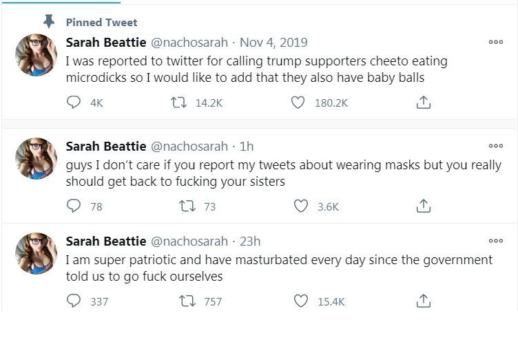This screenshot has height=344, width=518.
Task: Click the 23h timestamp link
Action: tap(250, 241)
